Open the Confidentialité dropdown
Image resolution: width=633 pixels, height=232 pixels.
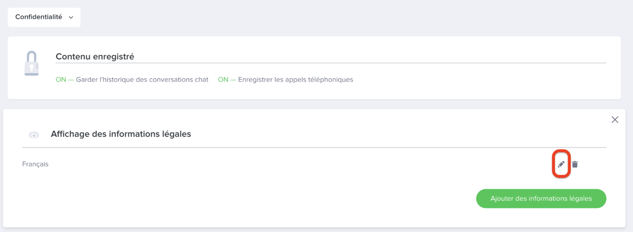(44, 17)
